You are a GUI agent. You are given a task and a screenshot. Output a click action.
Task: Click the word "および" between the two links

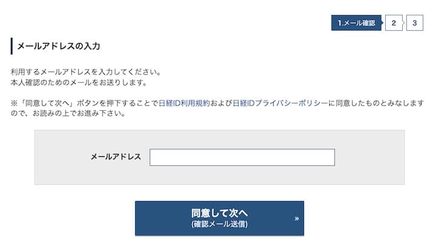221,103
